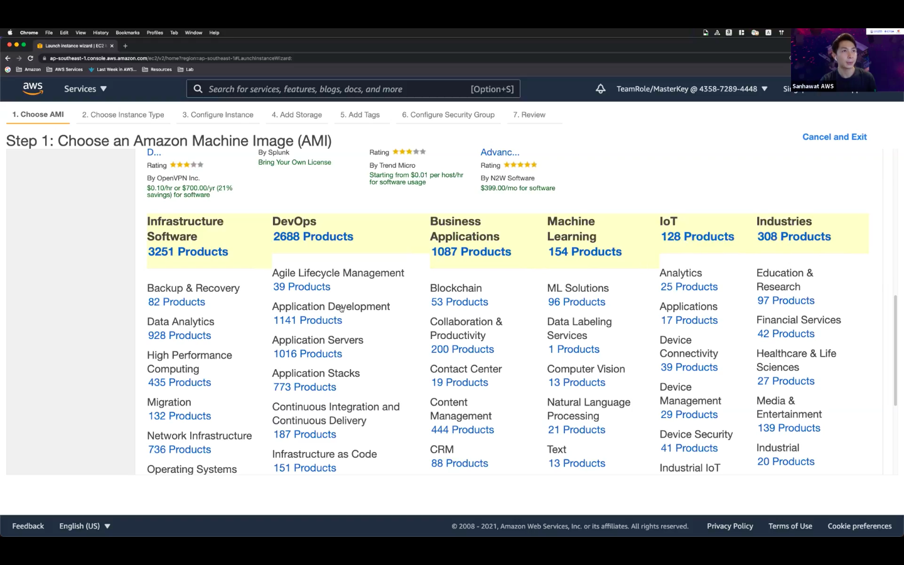The image size is (904, 565).
Task: Open Chrome Bookmarks menu
Action: coord(127,33)
